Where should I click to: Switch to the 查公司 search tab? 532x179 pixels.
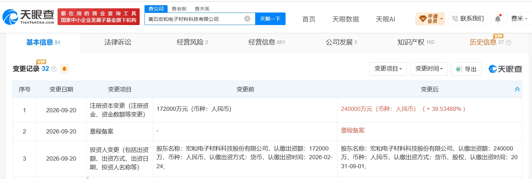coord(156,9)
